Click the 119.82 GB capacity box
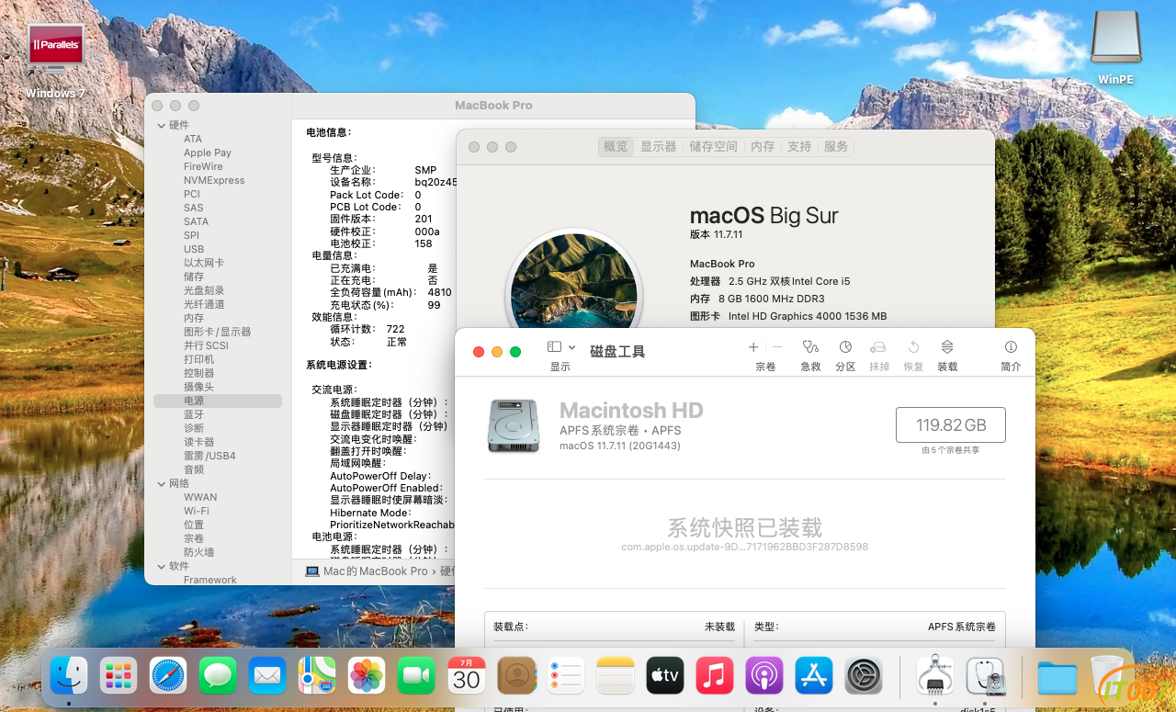The width and height of the screenshot is (1176, 712). (951, 425)
